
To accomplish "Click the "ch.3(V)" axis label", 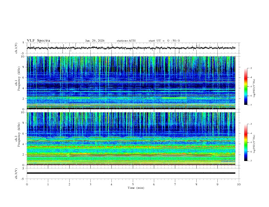I will click(x=16, y=174).
